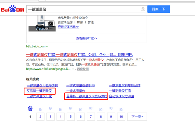195x125 pixels.
Task: Click the Baidu logo
Action: (13, 8)
